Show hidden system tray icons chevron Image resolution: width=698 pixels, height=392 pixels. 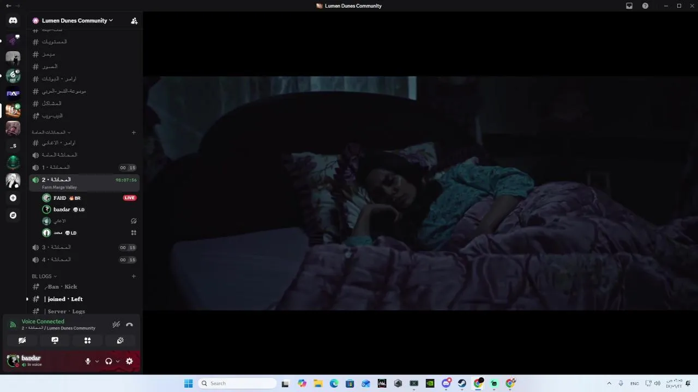point(609,383)
